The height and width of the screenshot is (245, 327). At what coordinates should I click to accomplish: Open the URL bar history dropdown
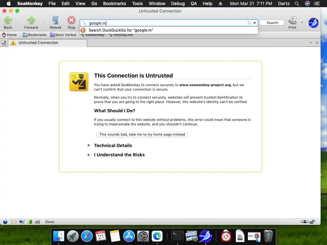pos(255,23)
